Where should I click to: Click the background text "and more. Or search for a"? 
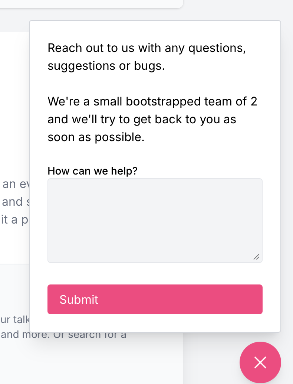coord(64,335)
